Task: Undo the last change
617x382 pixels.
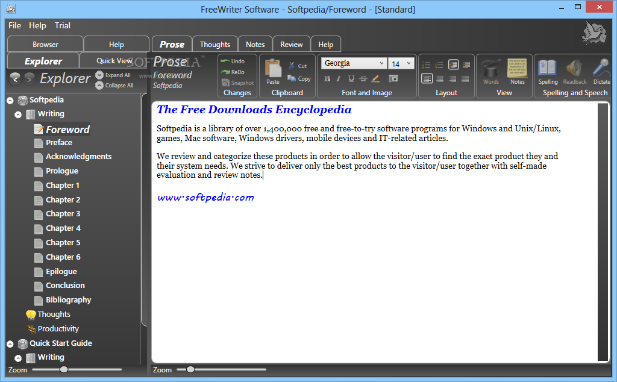Action: [x=233, y=61]
